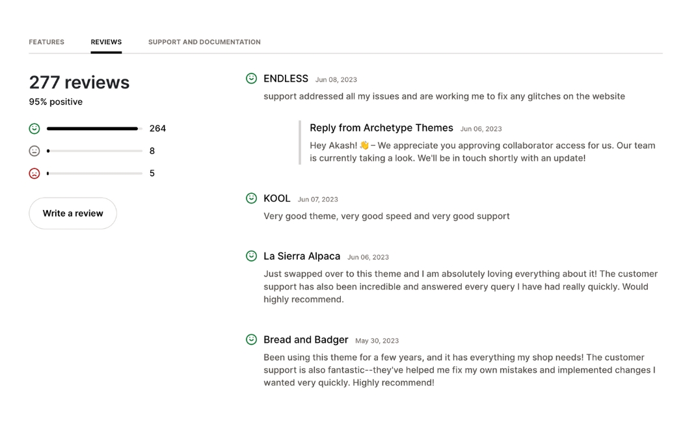This screenshot has height=439, width=683.
Task: Click the waving hand emoji in Archetype's reply
Action: coord(363,144)
